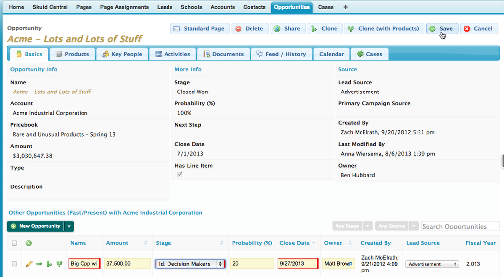Click the sort arrows in the Stage column header
The height and width of the screenshot is (277, 504).
pos(222,243)
